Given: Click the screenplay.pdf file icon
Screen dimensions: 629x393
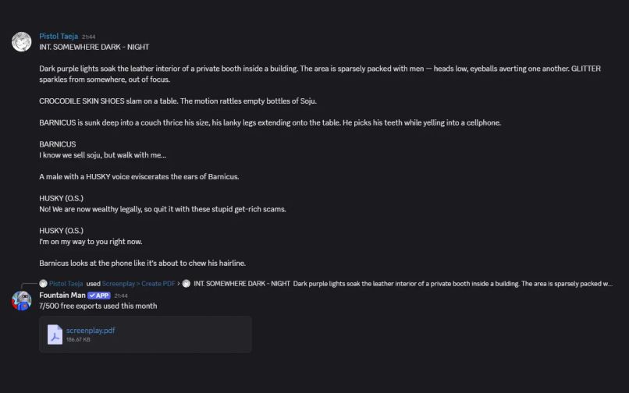Looking at the screenshot, I should point(55,335).
